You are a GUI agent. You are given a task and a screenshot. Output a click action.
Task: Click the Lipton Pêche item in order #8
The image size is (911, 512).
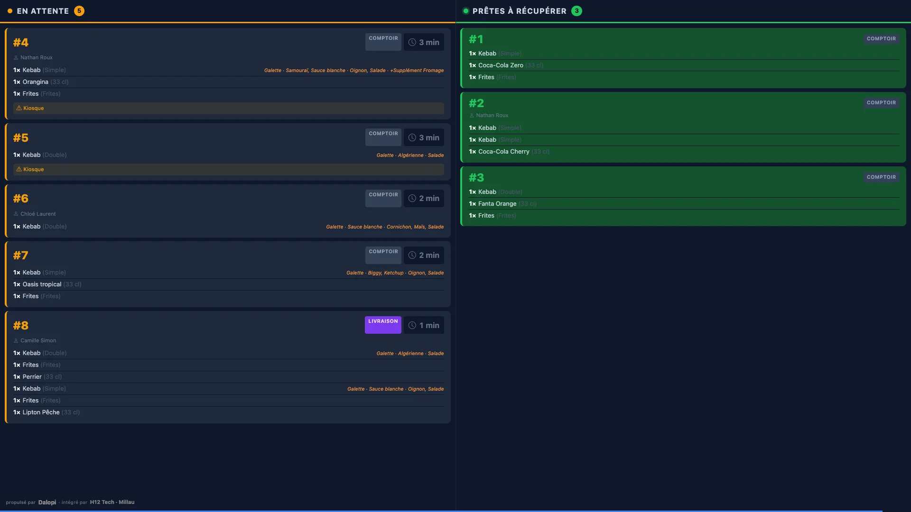point(229,412)
